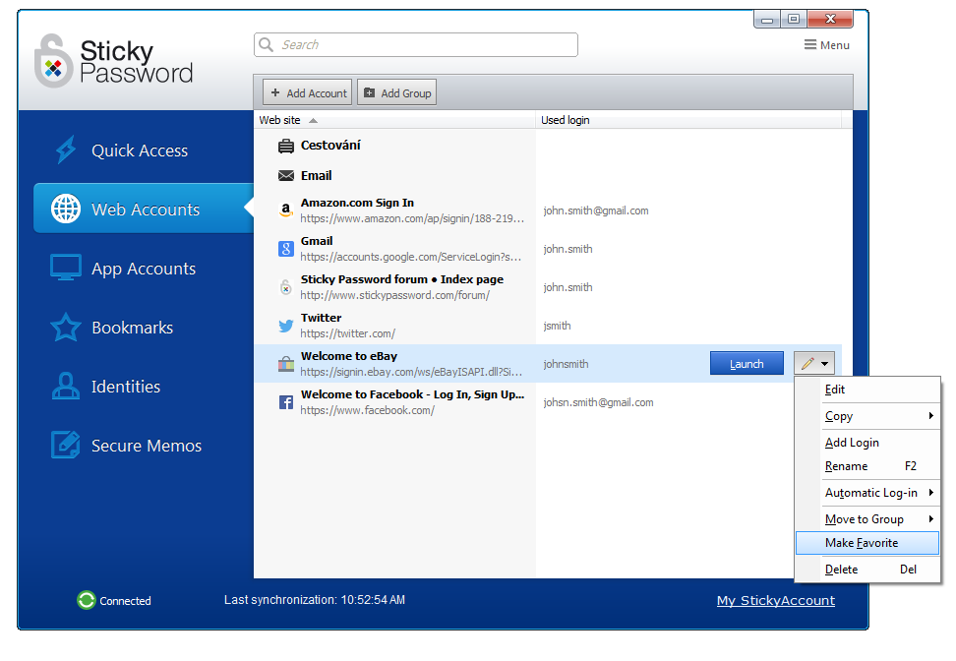This screenshot has height=661, width=956.
Task: Click the Amazon account icon
Action: [286, 210]
